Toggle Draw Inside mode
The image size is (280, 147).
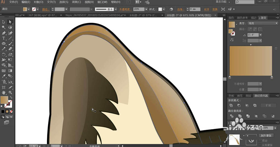[x=11, y=117]
